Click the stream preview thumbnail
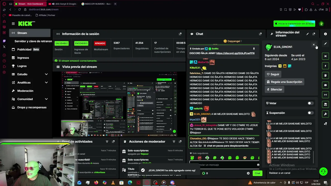This screenshot has width=331, height=186. (119, 104)
